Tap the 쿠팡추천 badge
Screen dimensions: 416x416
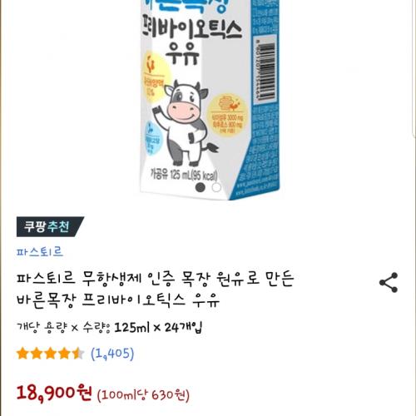point(50,226)
